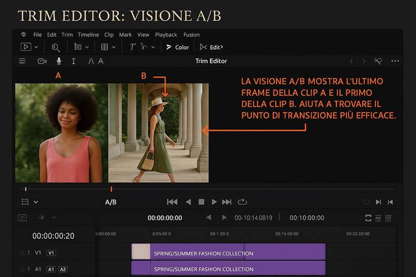Click the magnifier search icon in toolbar
The height and width of the screenshot is (277, 416).
coord(55,47)
